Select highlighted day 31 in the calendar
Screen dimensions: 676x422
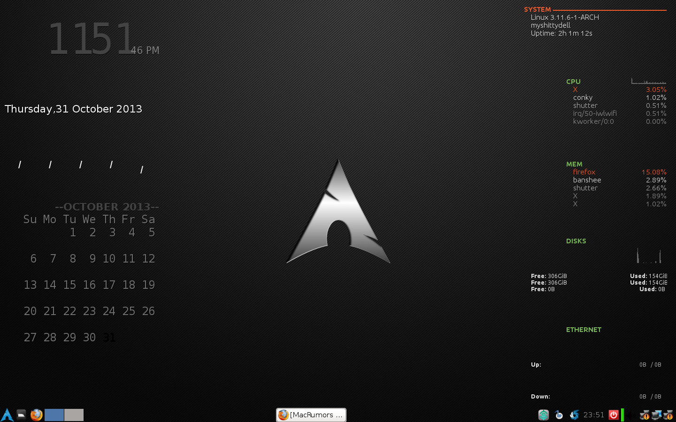tap(109, 337)
